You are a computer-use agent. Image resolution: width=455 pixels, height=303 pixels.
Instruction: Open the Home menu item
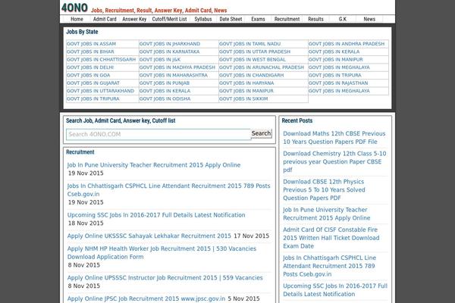(77, 19)
